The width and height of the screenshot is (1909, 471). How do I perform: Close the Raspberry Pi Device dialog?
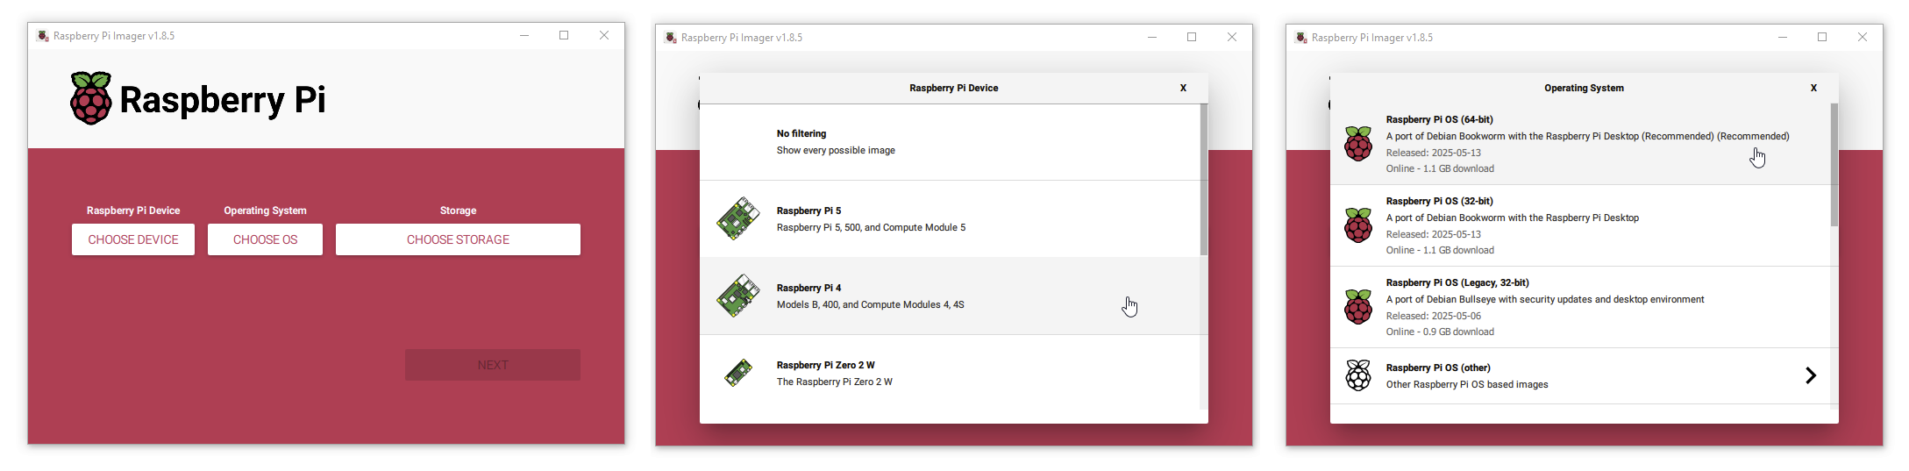pyautogui.click(x=1183, y=88)
